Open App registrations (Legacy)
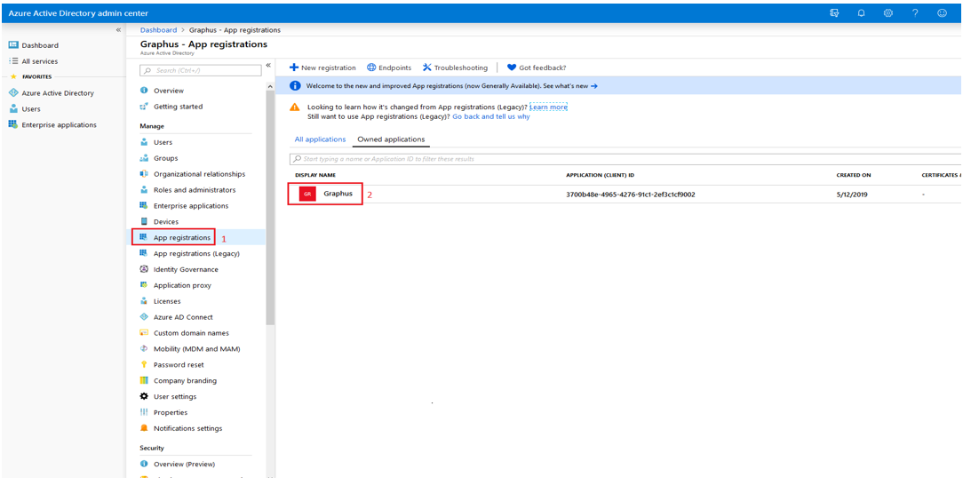 [x=196, y=253]
